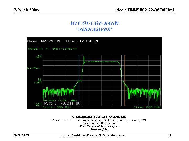The height and width of the screenshot is (141, 189).
Task: Click 'Henry Fries and Brett Jenkins' authors line
Action: pos(99,123)
